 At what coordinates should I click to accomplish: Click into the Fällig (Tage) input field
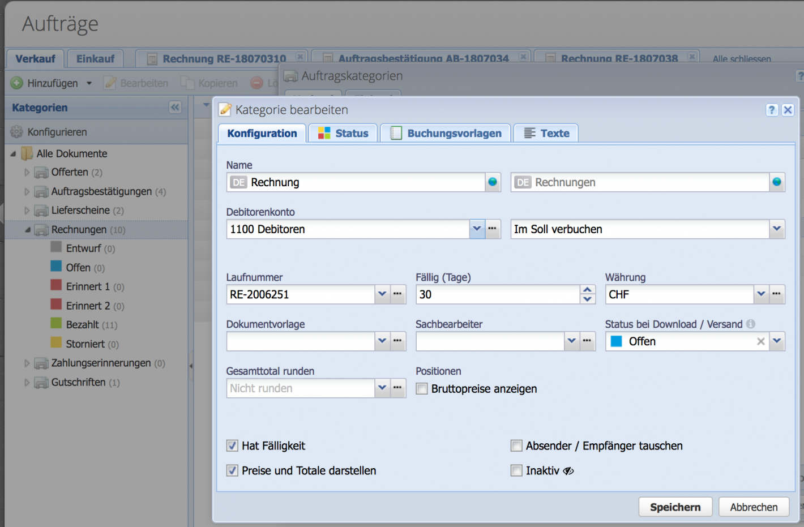[493, 294]
